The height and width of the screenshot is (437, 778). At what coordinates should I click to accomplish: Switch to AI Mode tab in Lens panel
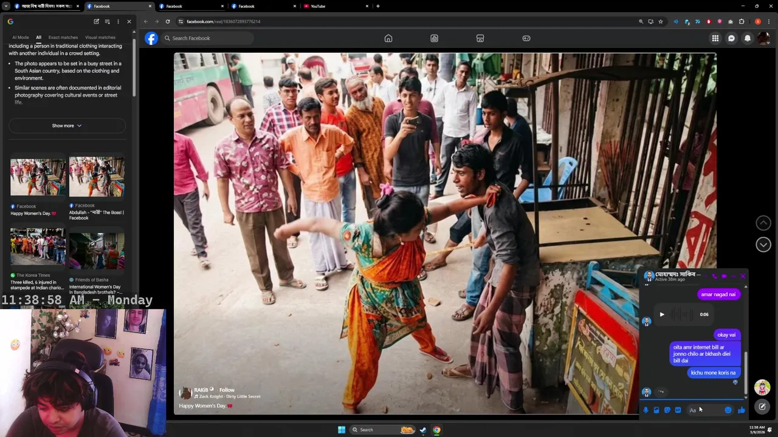coord(21,38)
